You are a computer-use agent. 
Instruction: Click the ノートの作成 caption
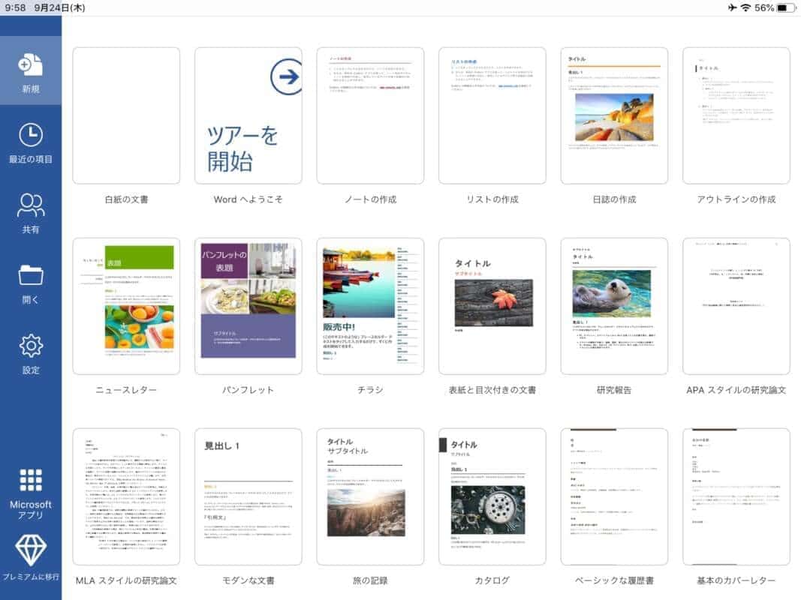(x=370, y=199)
